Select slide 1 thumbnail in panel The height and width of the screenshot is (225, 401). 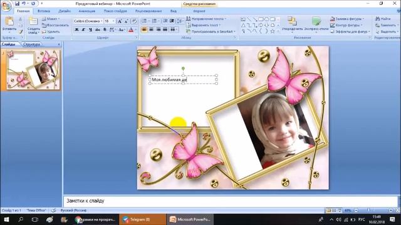pos(33,69)
